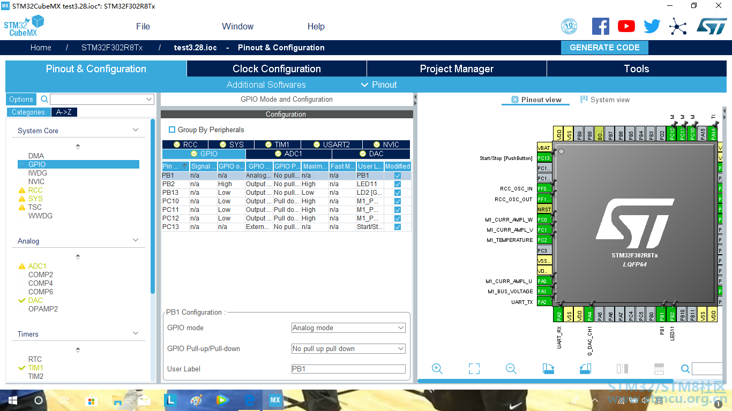The height and width of the screenshot is (411, 732).
Task: Click the ST logo in the header
Action: [712, 26]
